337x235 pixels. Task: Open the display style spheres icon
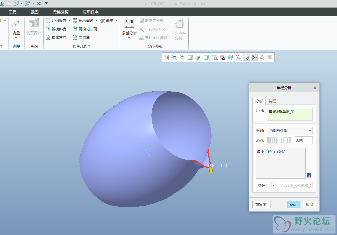click(198, 58)
